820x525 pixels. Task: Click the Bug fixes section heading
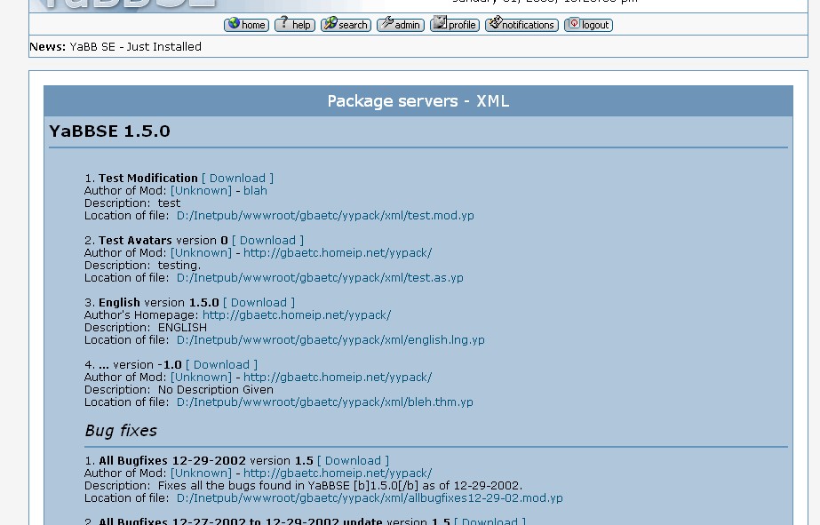[121, 430]
